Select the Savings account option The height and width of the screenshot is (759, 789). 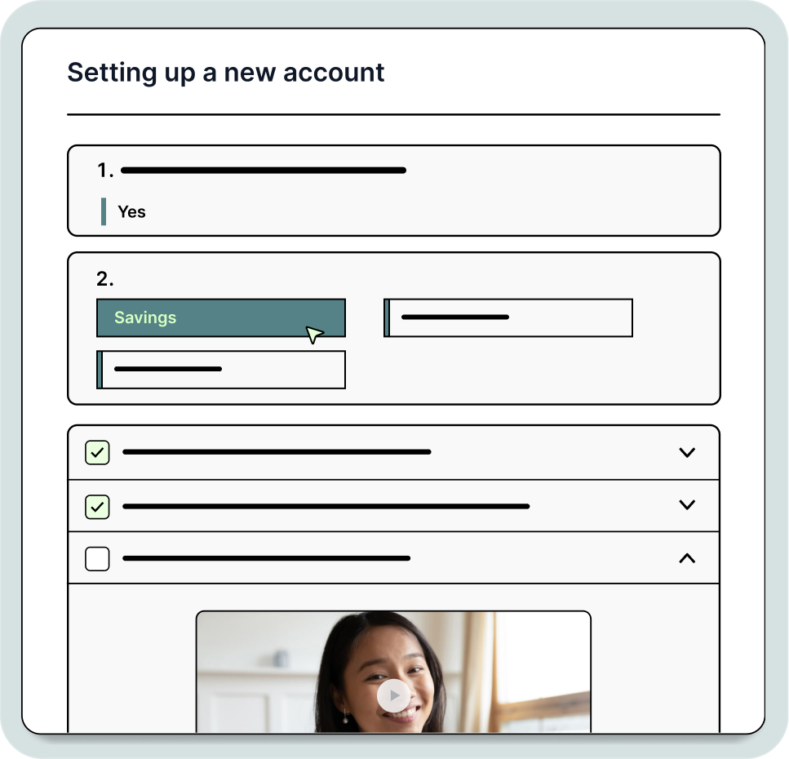[x=221, y=317]
